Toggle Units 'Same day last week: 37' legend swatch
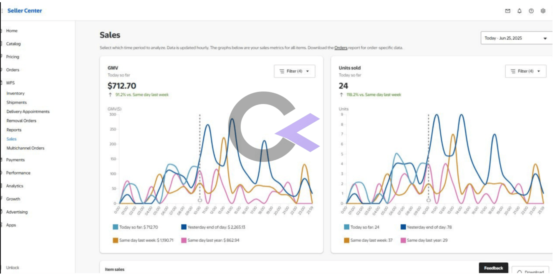The width and height of the screenshot is (555, 277). (x=347, y=240)
